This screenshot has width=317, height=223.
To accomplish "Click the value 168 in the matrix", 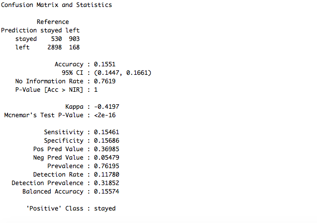I will (x=74, y=47).
